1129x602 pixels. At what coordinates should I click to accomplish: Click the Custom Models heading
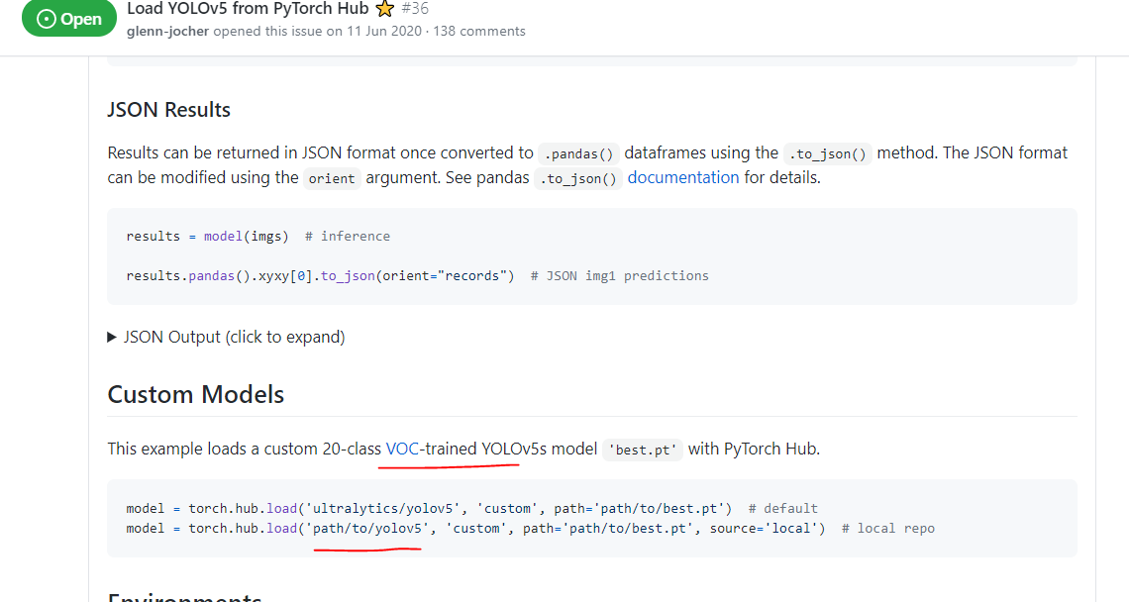point(195,394)
